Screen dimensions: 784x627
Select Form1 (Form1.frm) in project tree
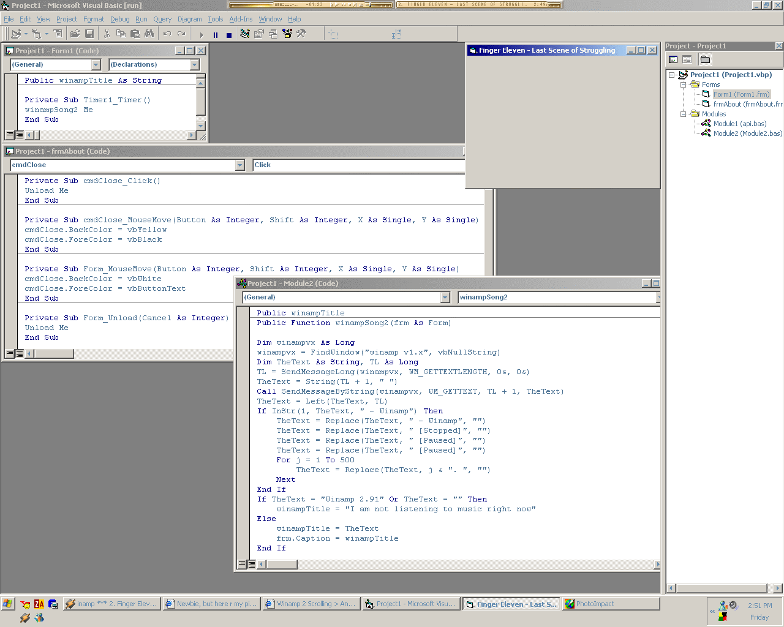click(x=741, y=94)
